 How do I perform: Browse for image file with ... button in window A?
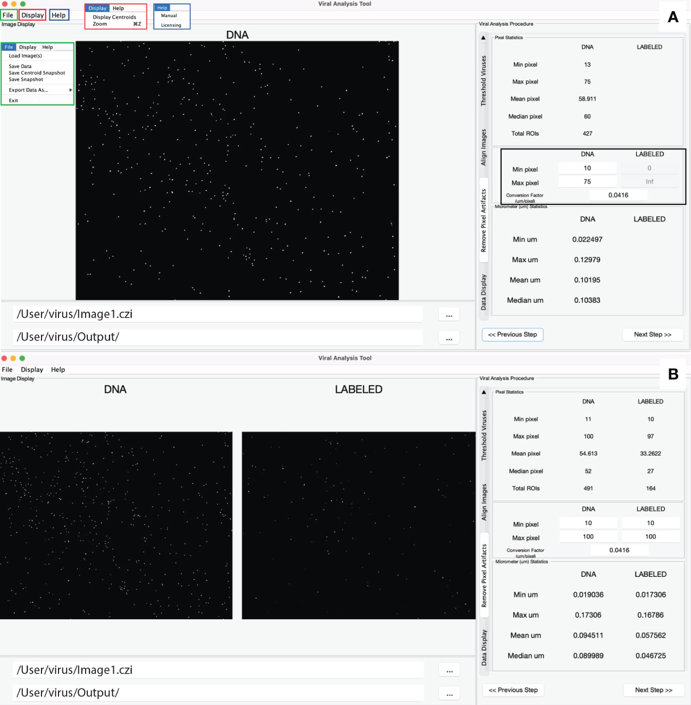coord(449,315)
